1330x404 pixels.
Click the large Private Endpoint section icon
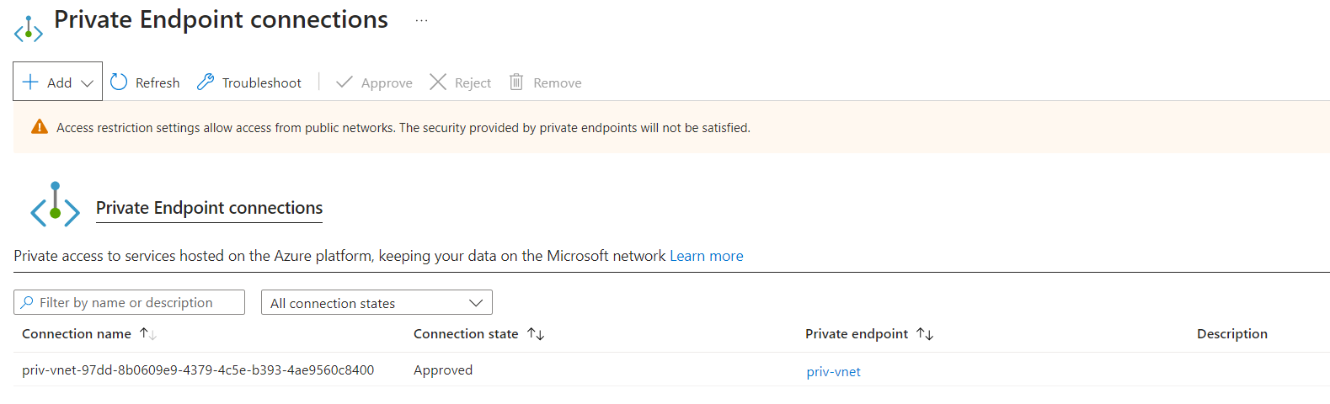tap(55, 205)
